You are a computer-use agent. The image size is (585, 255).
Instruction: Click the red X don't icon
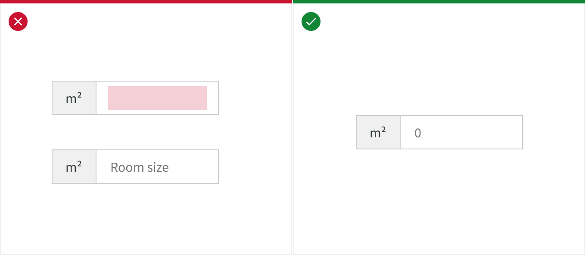pos(18,21)
